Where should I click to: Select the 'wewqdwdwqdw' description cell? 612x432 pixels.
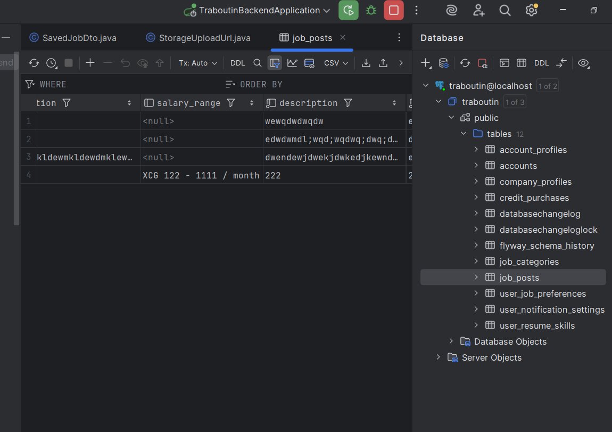[x=335, y=121]
